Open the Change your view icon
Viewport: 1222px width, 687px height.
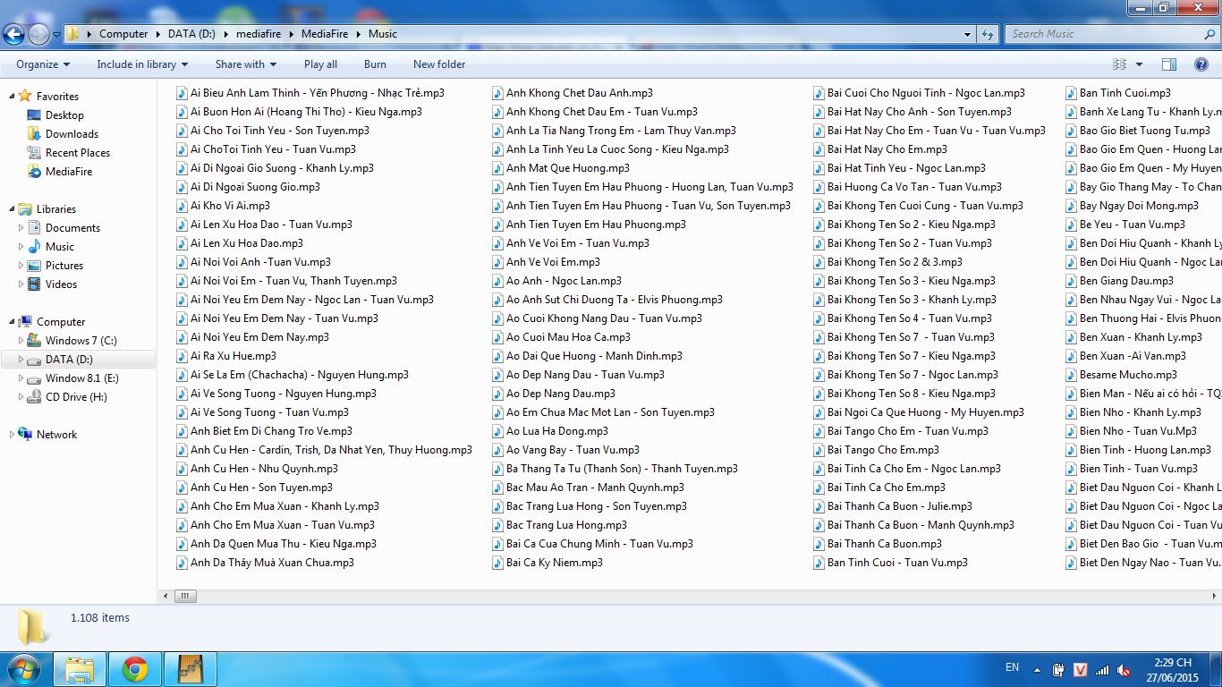pos(1119,64)
